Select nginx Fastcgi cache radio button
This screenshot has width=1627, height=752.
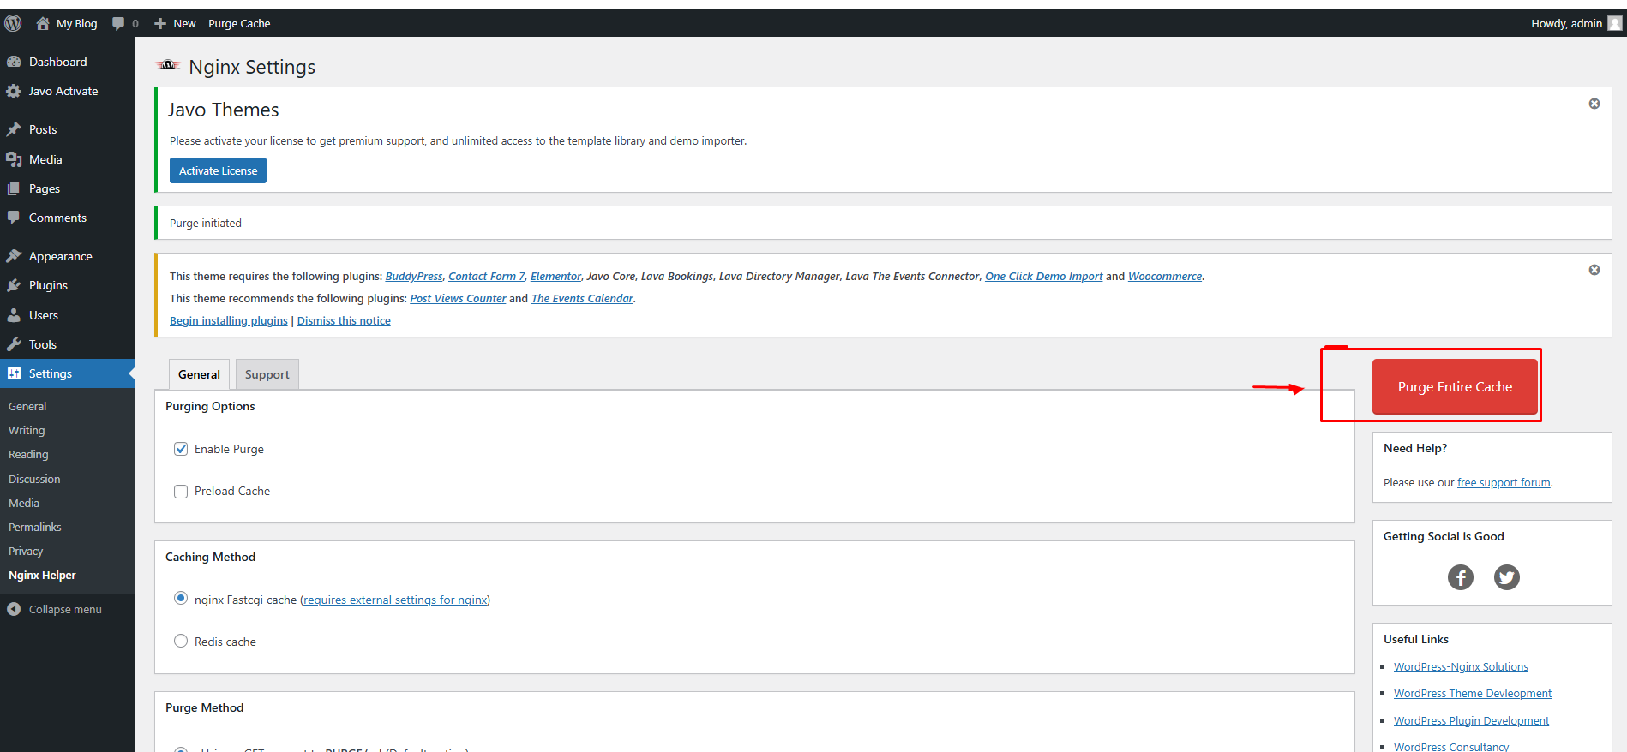[181, 599]
